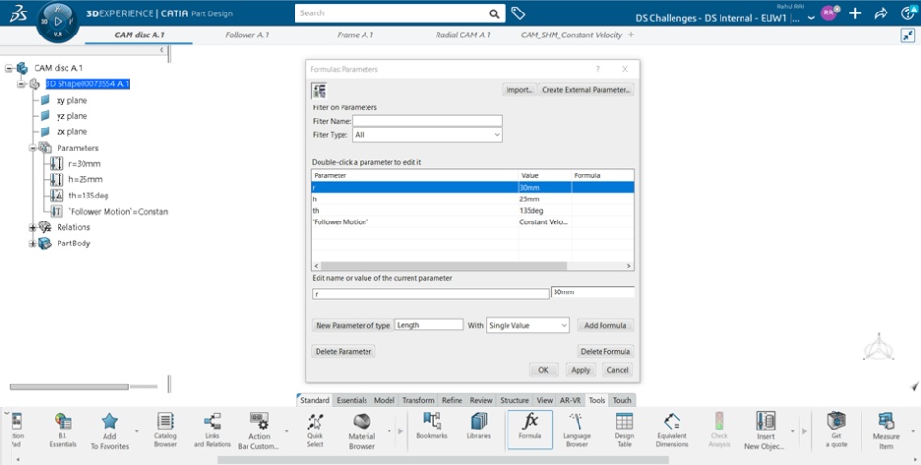
Task: Click the Add Formula button
Action: [x=605, y=325]
